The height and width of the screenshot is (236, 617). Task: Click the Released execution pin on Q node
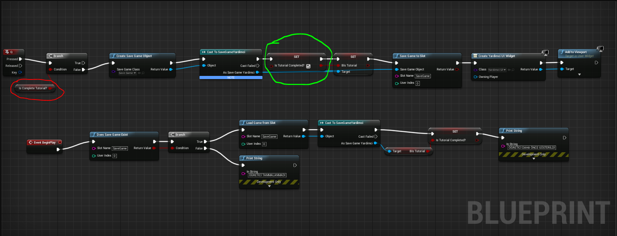pyautogui.click(x=20, y=66)
